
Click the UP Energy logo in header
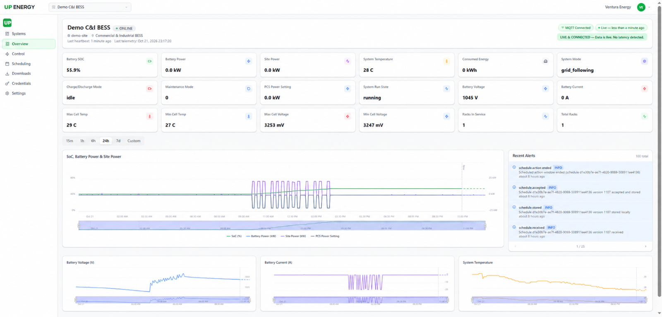(x=19, y=7)
